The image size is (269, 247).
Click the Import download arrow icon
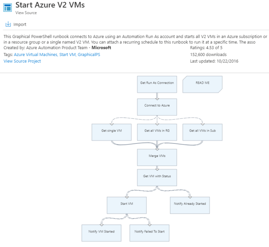(8, 25)
